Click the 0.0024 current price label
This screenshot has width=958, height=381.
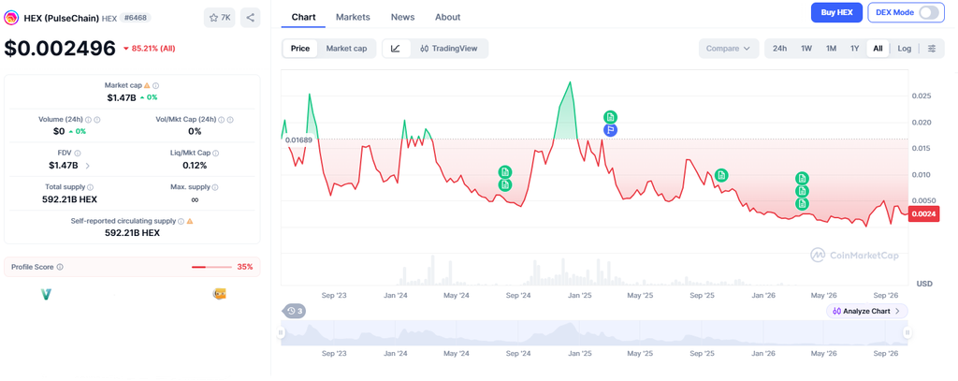click(x=923, y=214)
